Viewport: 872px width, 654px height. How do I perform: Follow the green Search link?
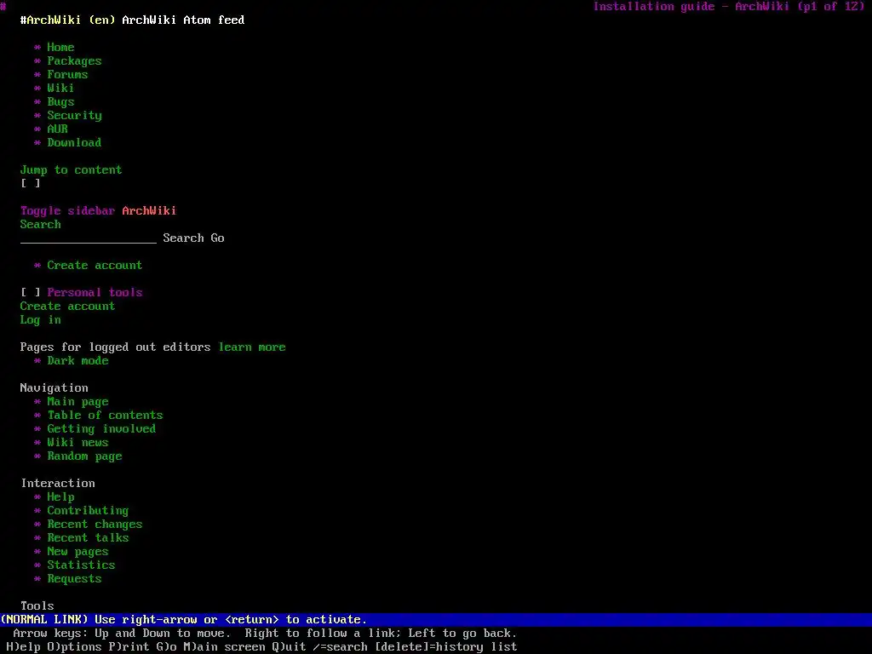pos(41,224)
